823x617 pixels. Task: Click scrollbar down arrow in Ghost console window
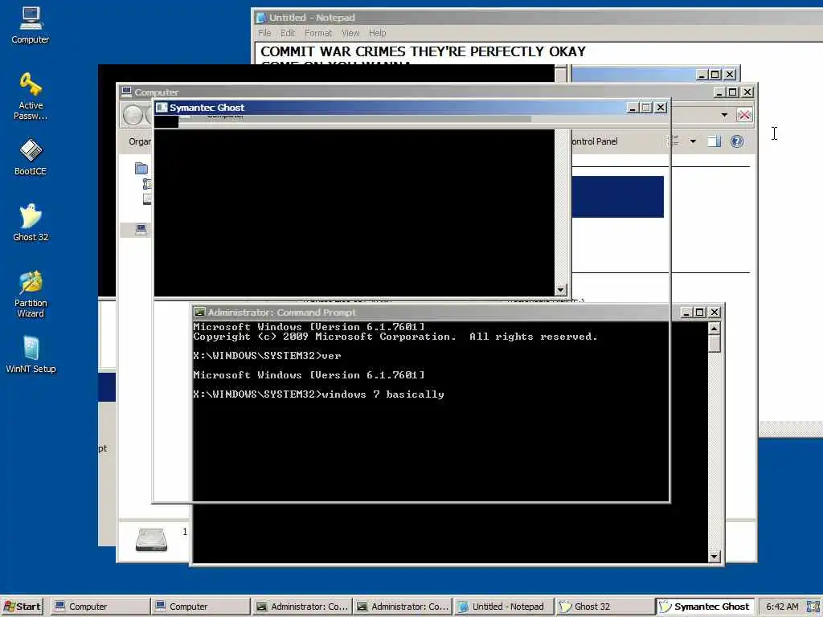click(x=560, y=289)
